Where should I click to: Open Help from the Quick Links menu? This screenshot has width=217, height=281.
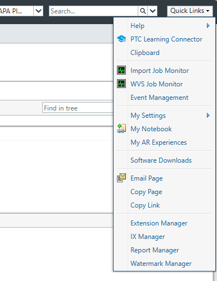[x=137, y=26]
